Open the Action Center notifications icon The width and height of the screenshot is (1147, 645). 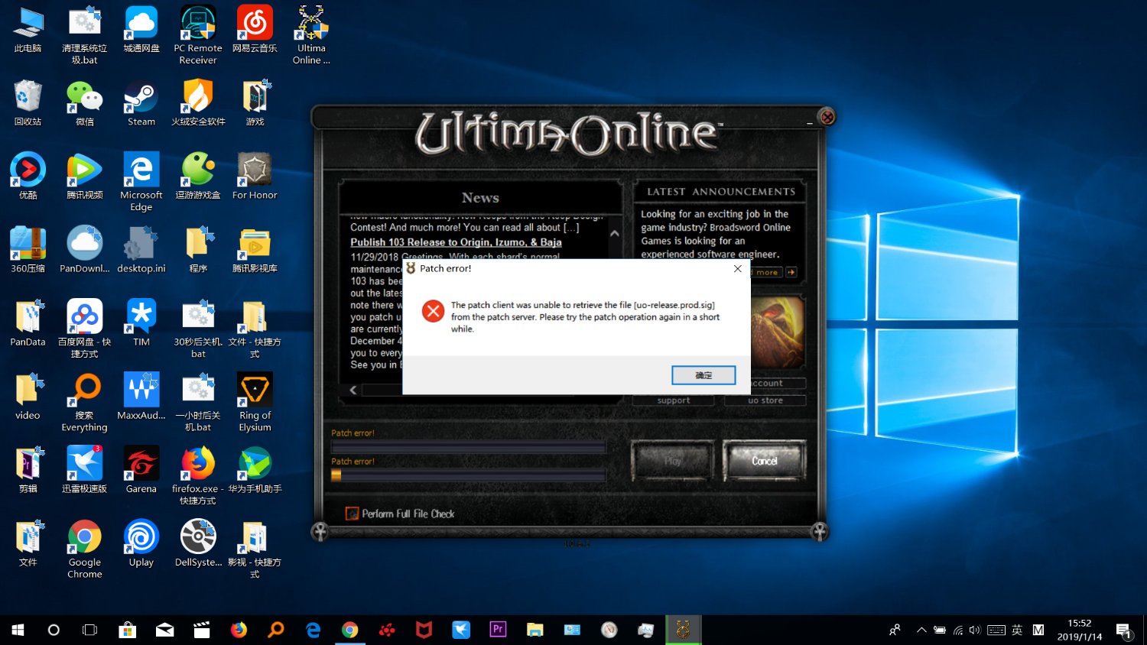point(1124,630)
